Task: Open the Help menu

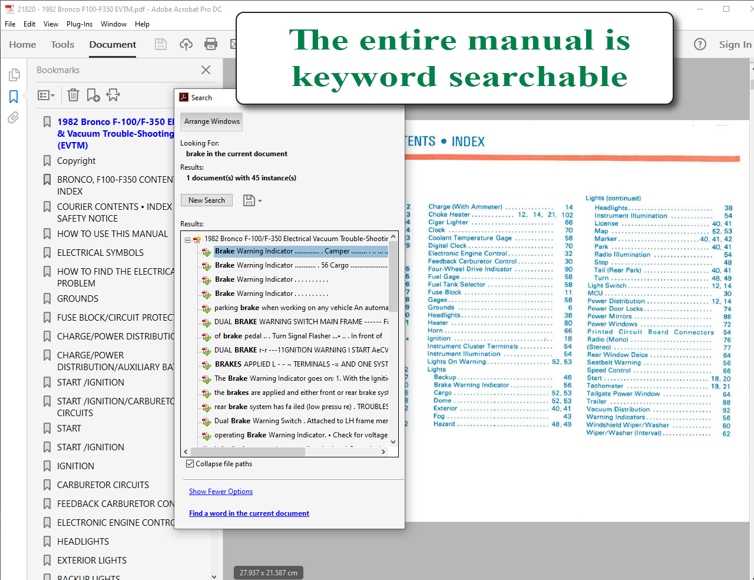Action: pos(142,24)
